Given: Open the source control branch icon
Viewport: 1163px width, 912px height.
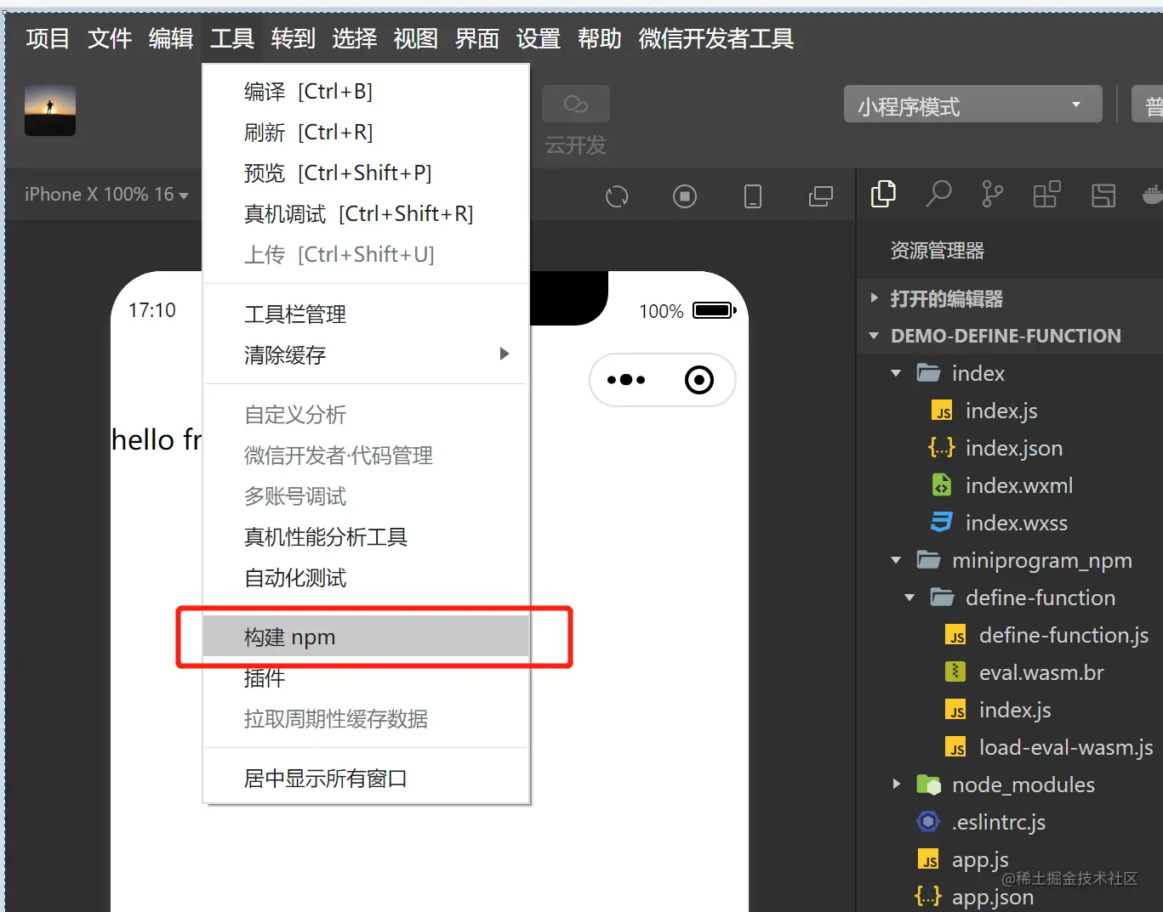Looking at the screenshot, I should [992, 195].
